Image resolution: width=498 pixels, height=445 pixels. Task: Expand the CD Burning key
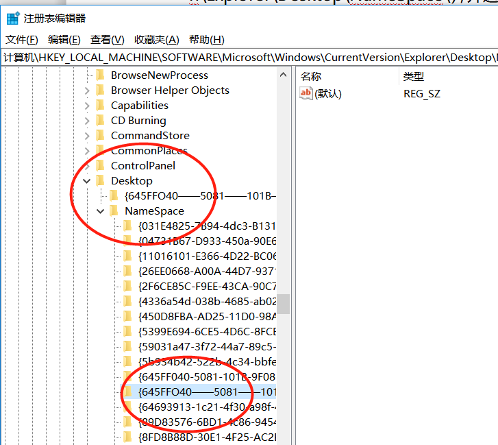(87, 121)
